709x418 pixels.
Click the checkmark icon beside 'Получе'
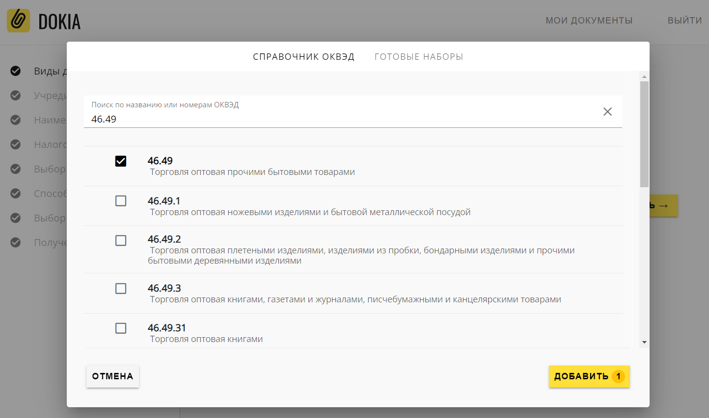click(16, 243)
